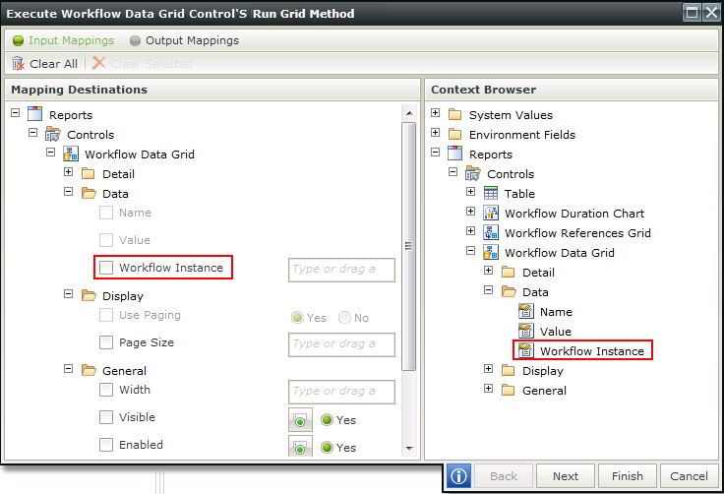Click the Next button

[x=566, y=476]
